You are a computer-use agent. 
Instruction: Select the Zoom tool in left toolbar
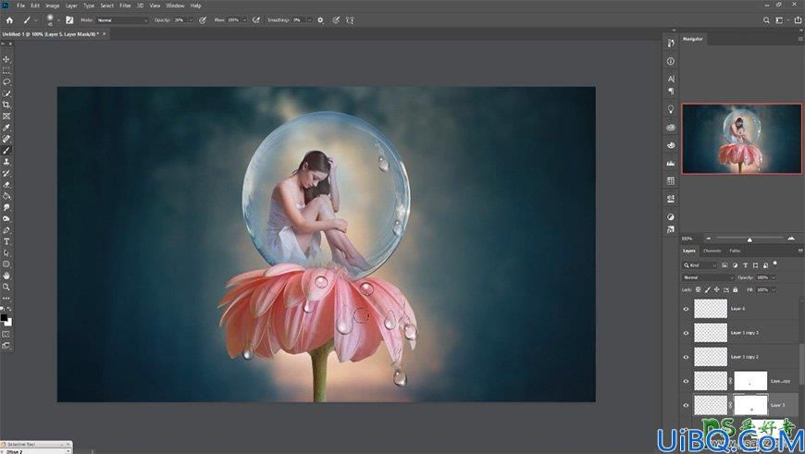6,287
